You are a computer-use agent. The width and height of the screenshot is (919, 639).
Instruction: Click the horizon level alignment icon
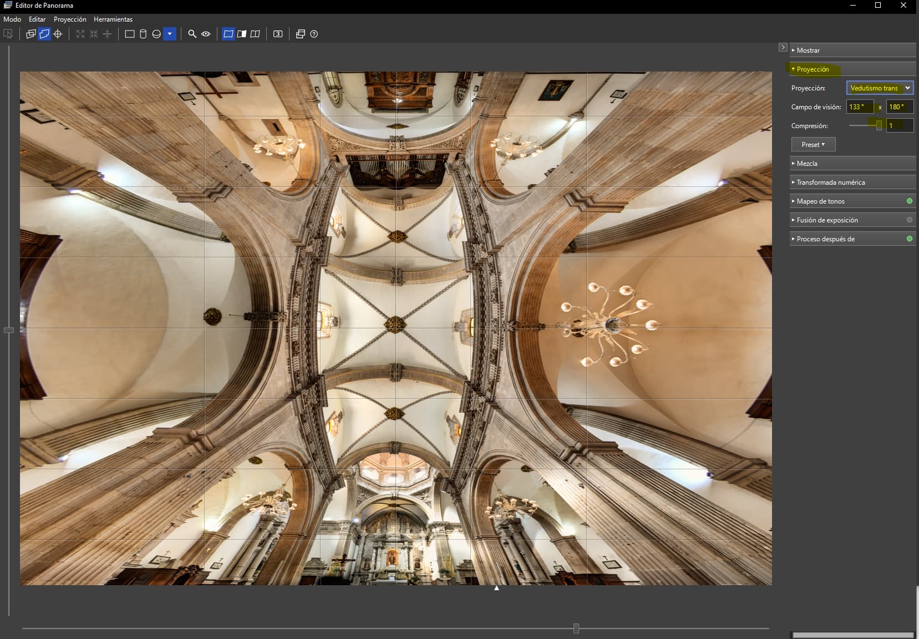[x=107, y=34]
